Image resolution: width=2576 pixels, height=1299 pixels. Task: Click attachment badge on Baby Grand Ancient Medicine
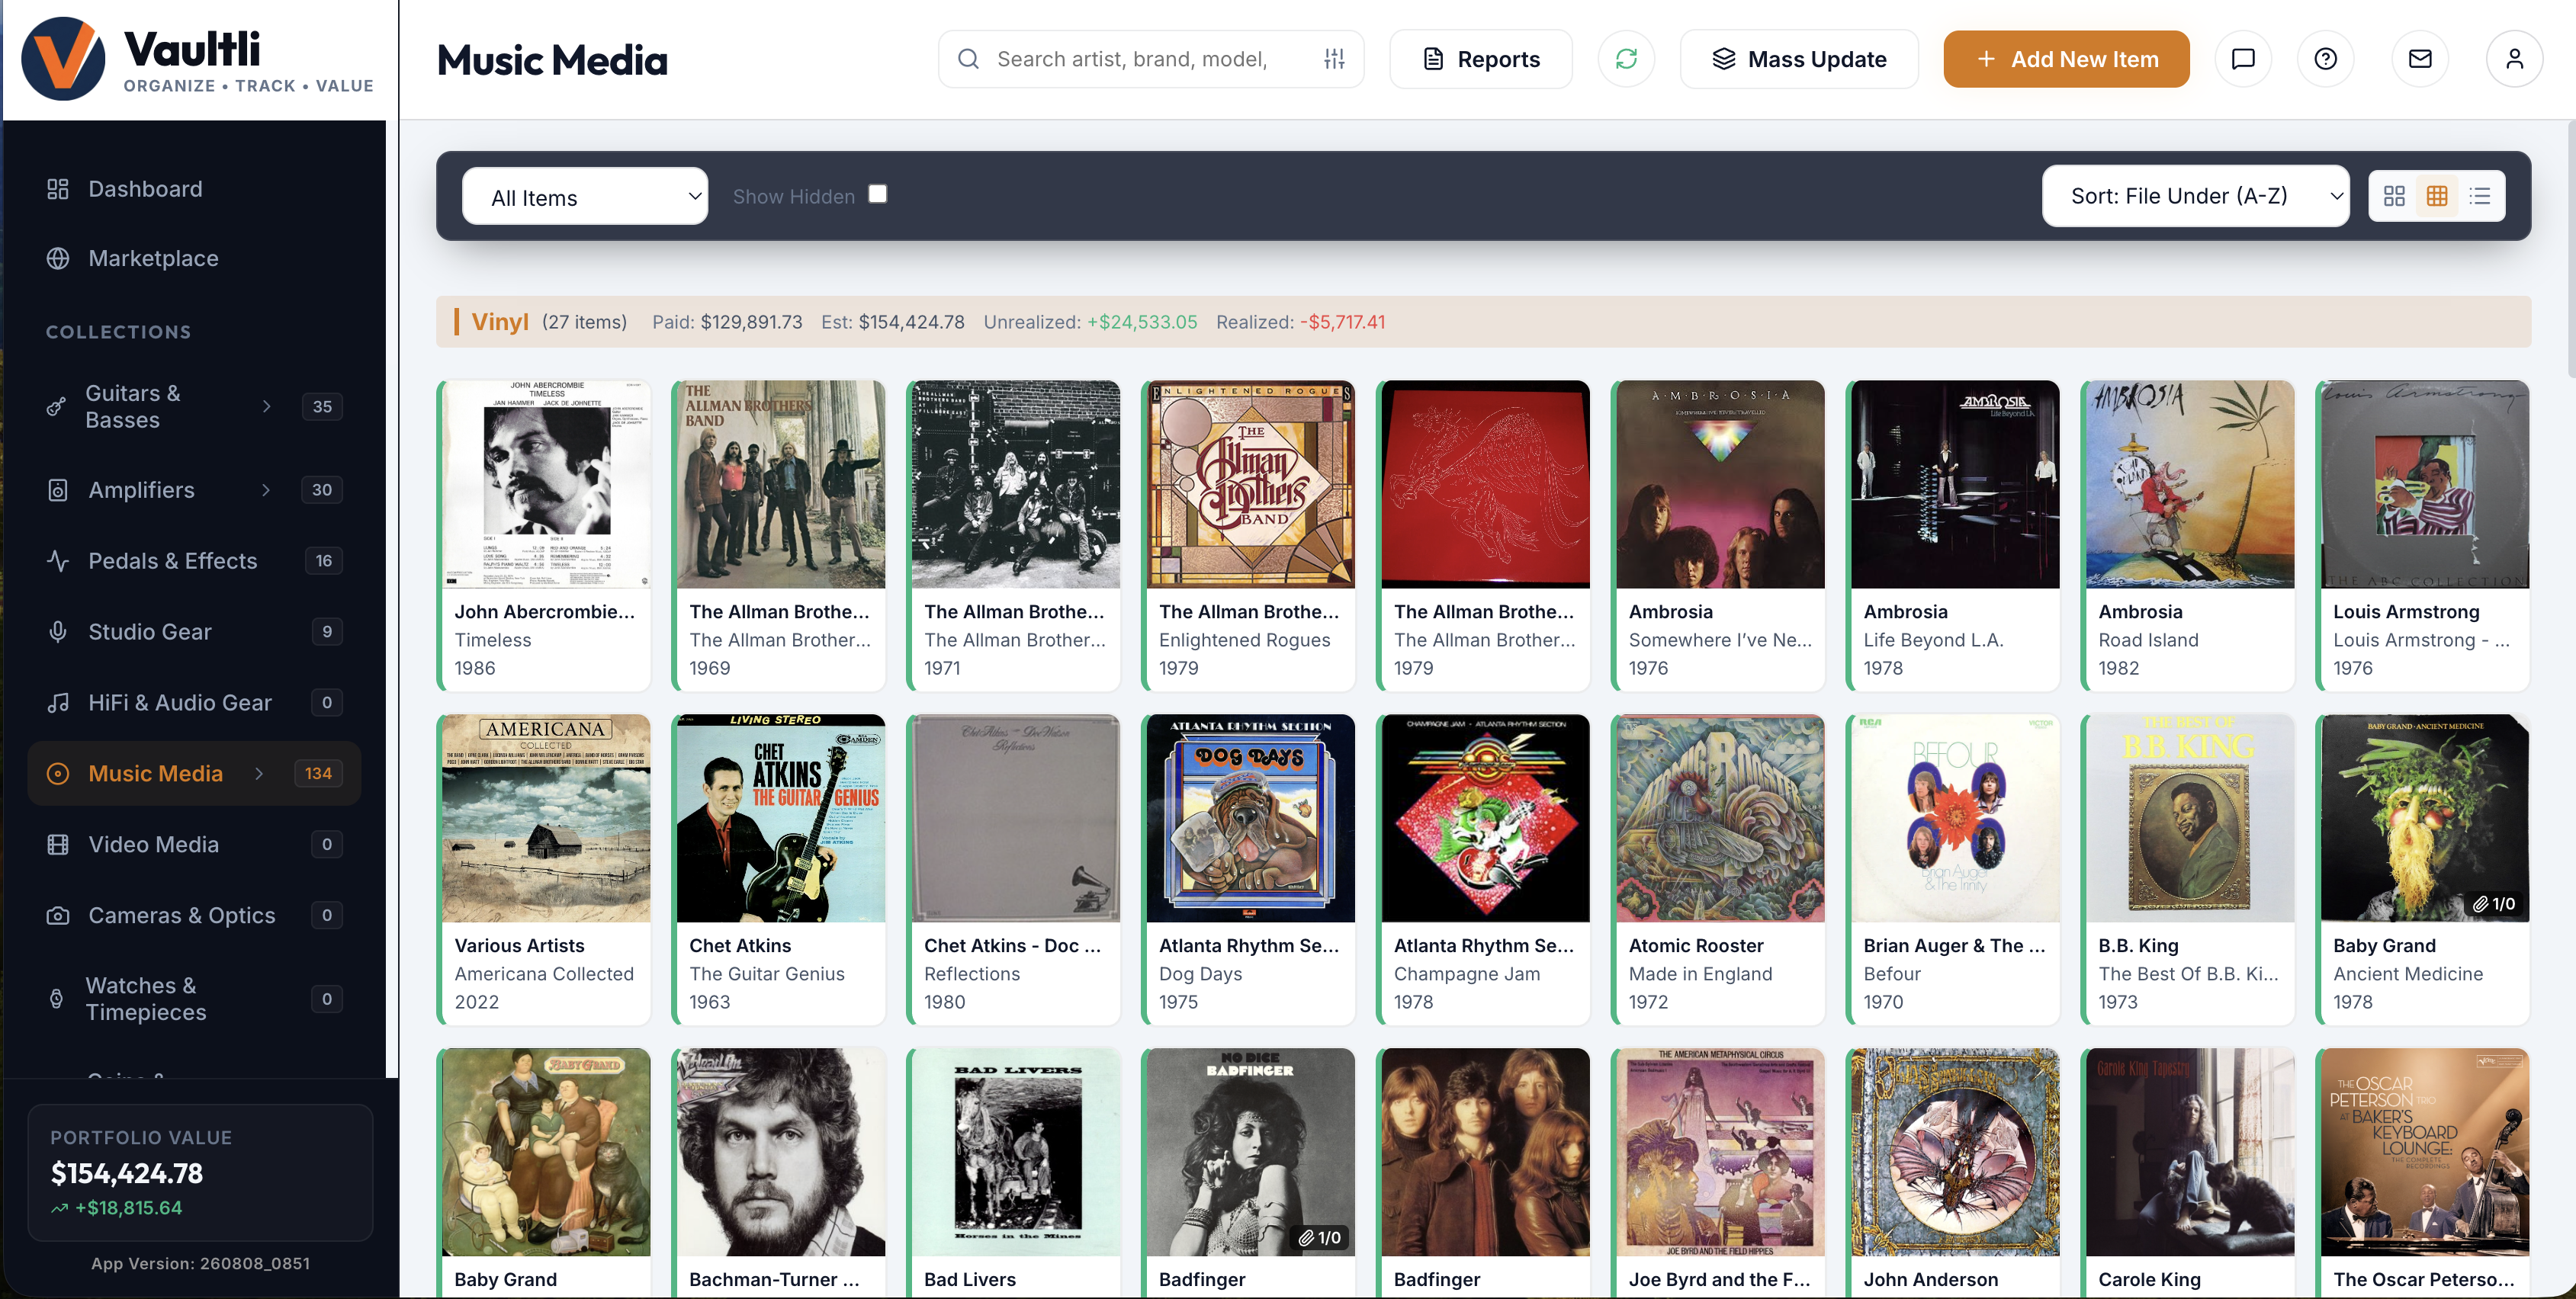point(2494,904)
